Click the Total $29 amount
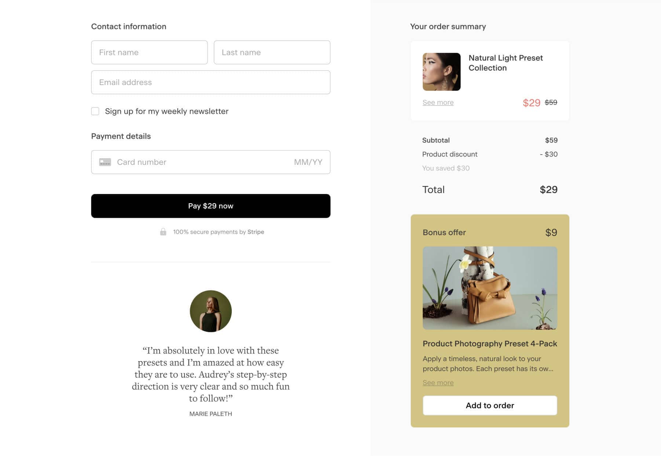 548,189
